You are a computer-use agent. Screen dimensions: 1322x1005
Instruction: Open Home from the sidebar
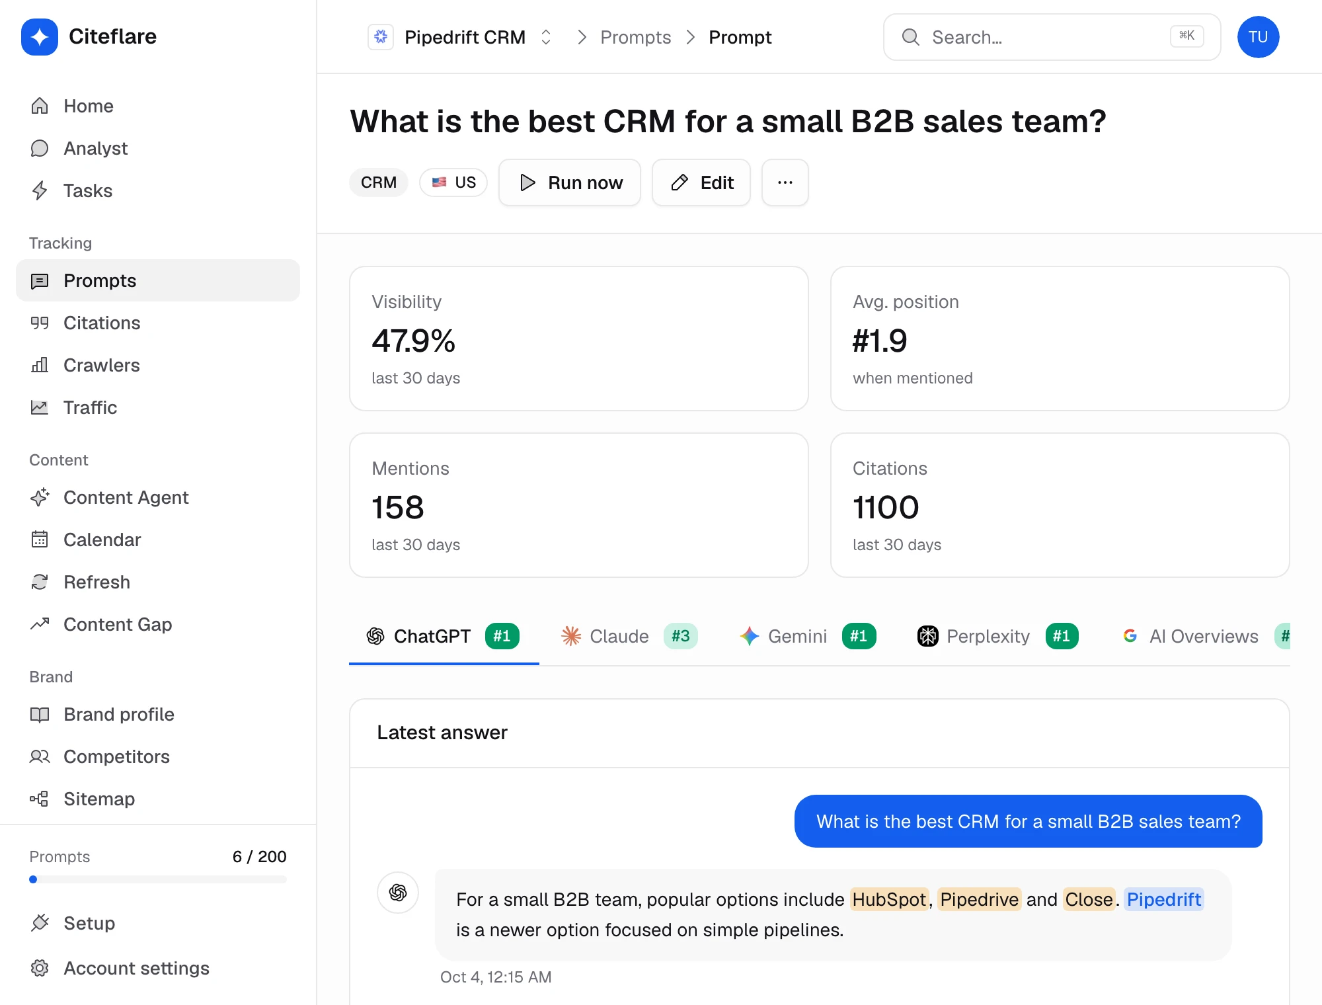pyautogui.click(x=158, y=106)
